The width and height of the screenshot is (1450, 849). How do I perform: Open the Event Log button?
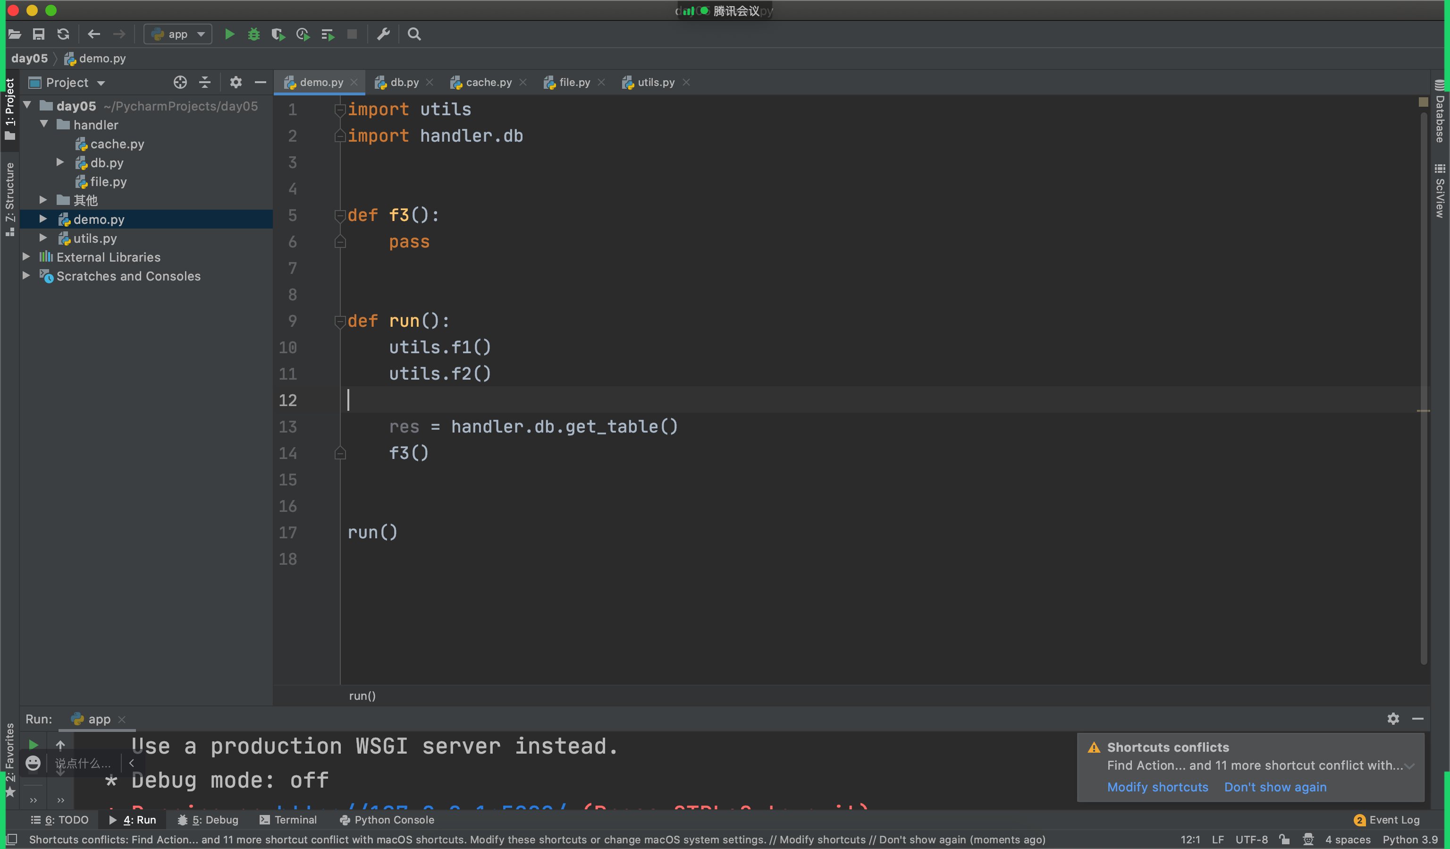[x=1387, y=820]
